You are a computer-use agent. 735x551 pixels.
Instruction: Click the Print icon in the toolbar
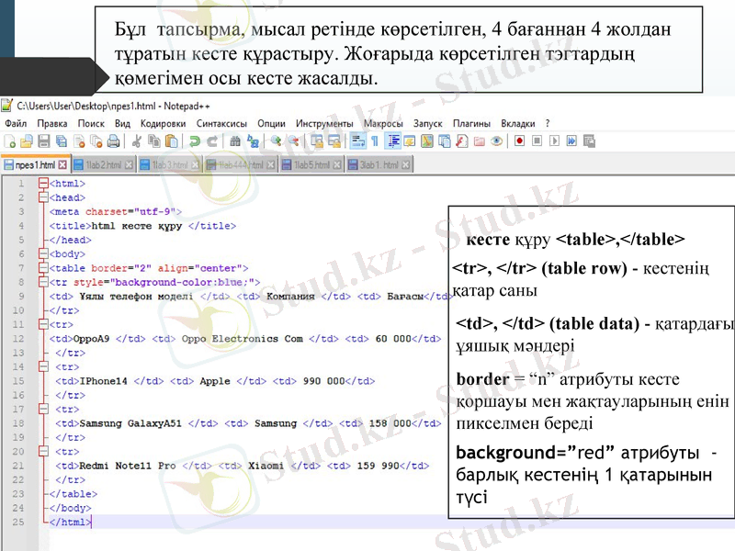tap(112, 141)
